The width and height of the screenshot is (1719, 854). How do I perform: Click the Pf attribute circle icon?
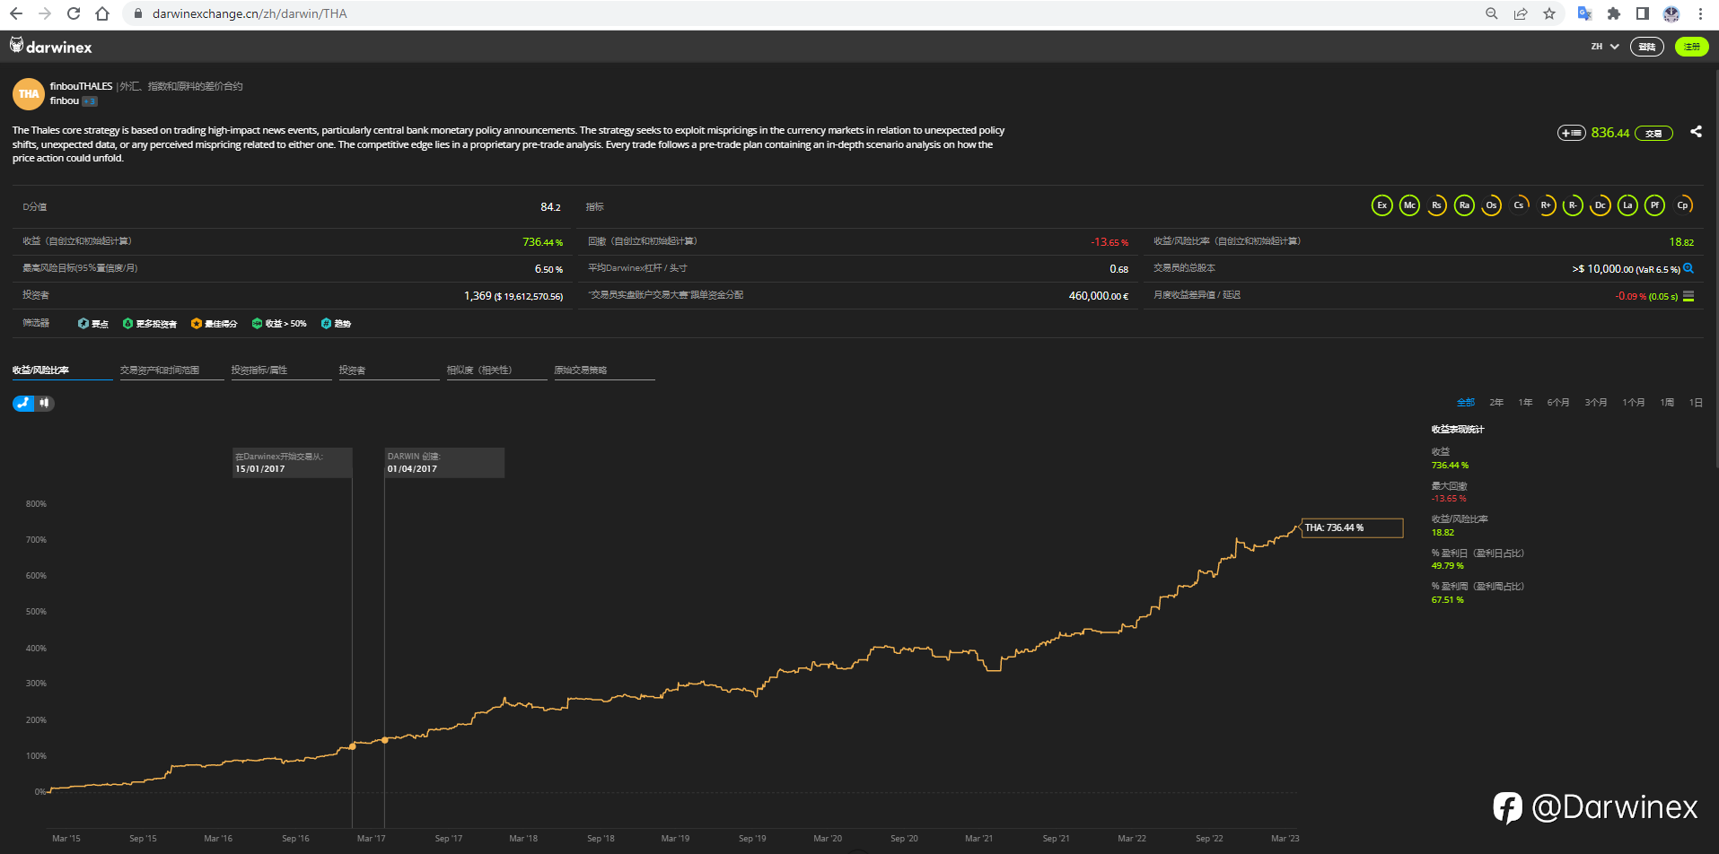pos(1655,205)
